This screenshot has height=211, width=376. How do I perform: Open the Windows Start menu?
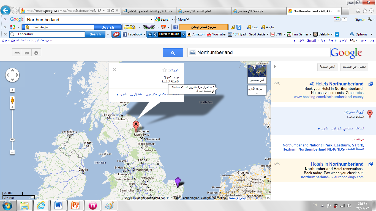[7, 206]
